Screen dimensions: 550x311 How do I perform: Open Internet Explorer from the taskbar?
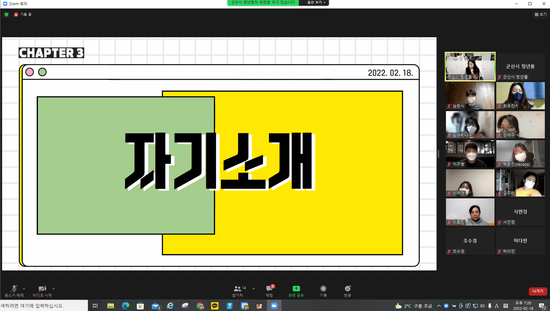pos(170,306)
